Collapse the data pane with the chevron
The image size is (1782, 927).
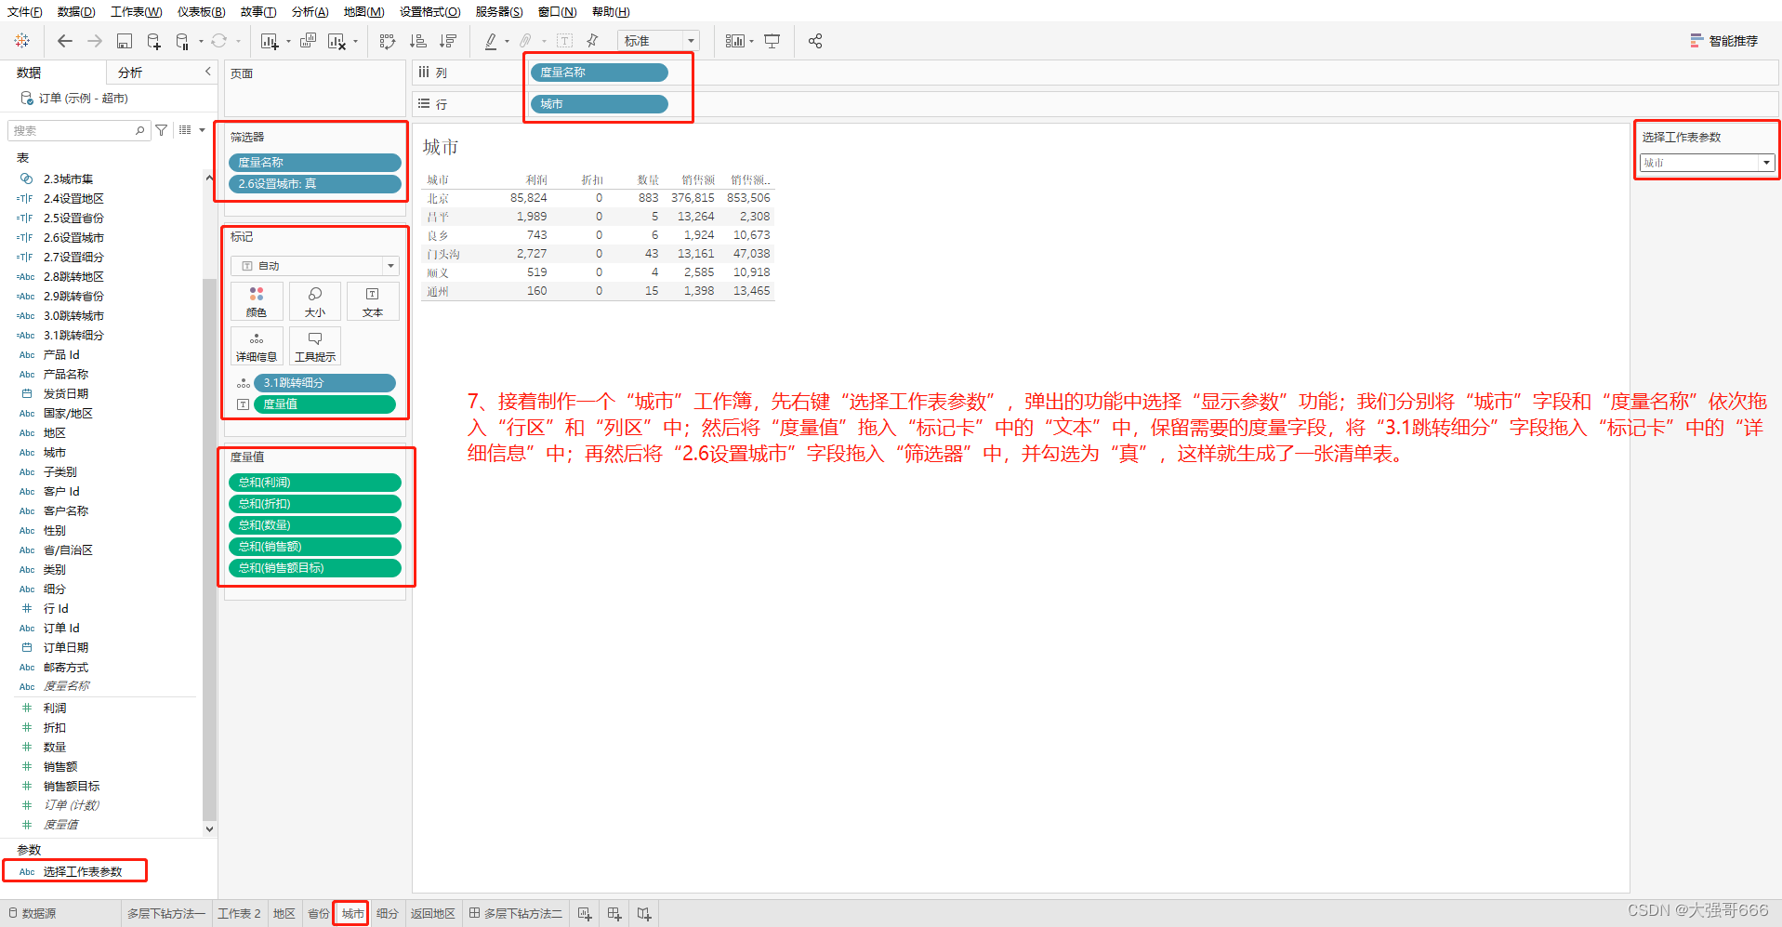click(x=207, y=72)
